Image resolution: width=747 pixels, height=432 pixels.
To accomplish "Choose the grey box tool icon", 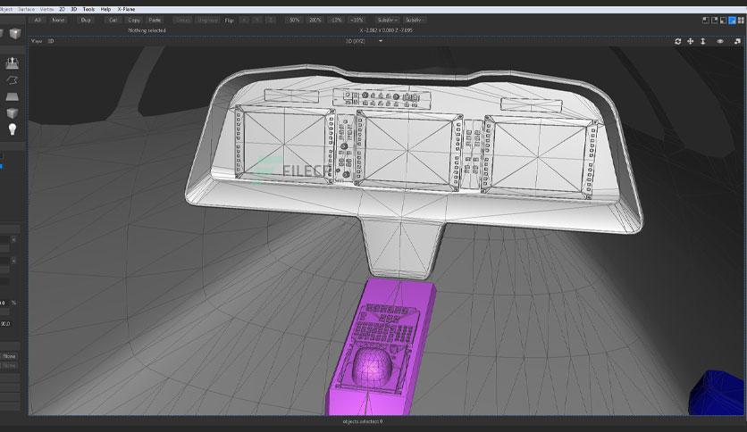I will pos(13,112).
